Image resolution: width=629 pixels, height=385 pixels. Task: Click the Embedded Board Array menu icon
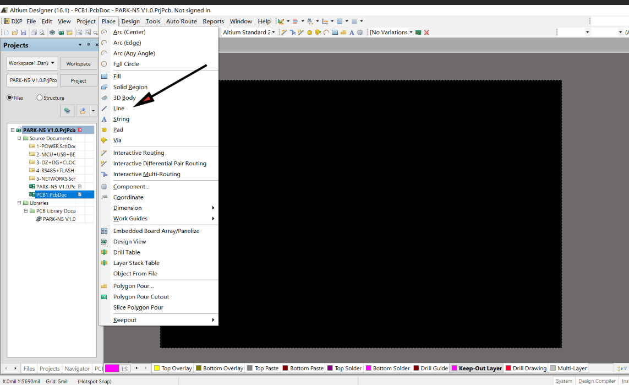tap(105, 231)
